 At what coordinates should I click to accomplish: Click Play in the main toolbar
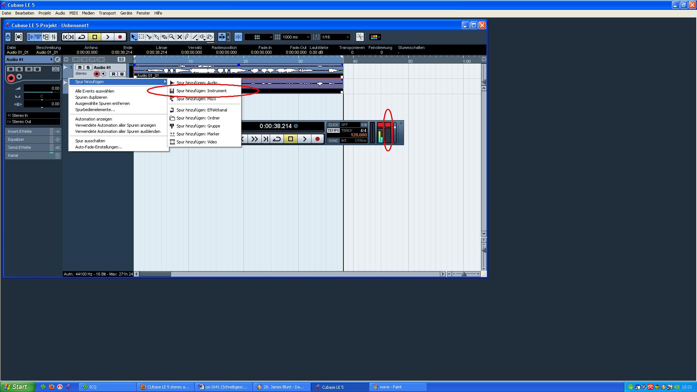(107, 37)
